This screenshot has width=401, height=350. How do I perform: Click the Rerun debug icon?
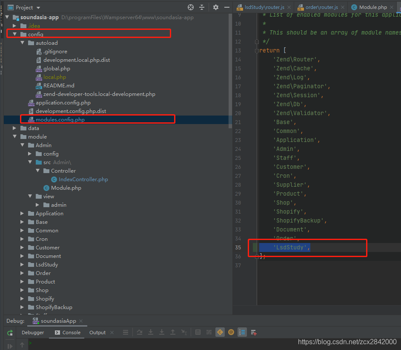[10, 333]
